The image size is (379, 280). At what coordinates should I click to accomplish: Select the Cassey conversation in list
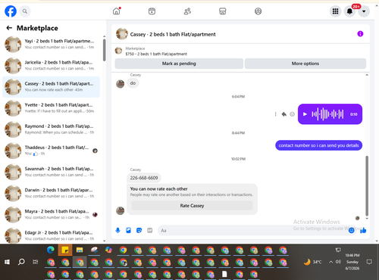(51, 87)
